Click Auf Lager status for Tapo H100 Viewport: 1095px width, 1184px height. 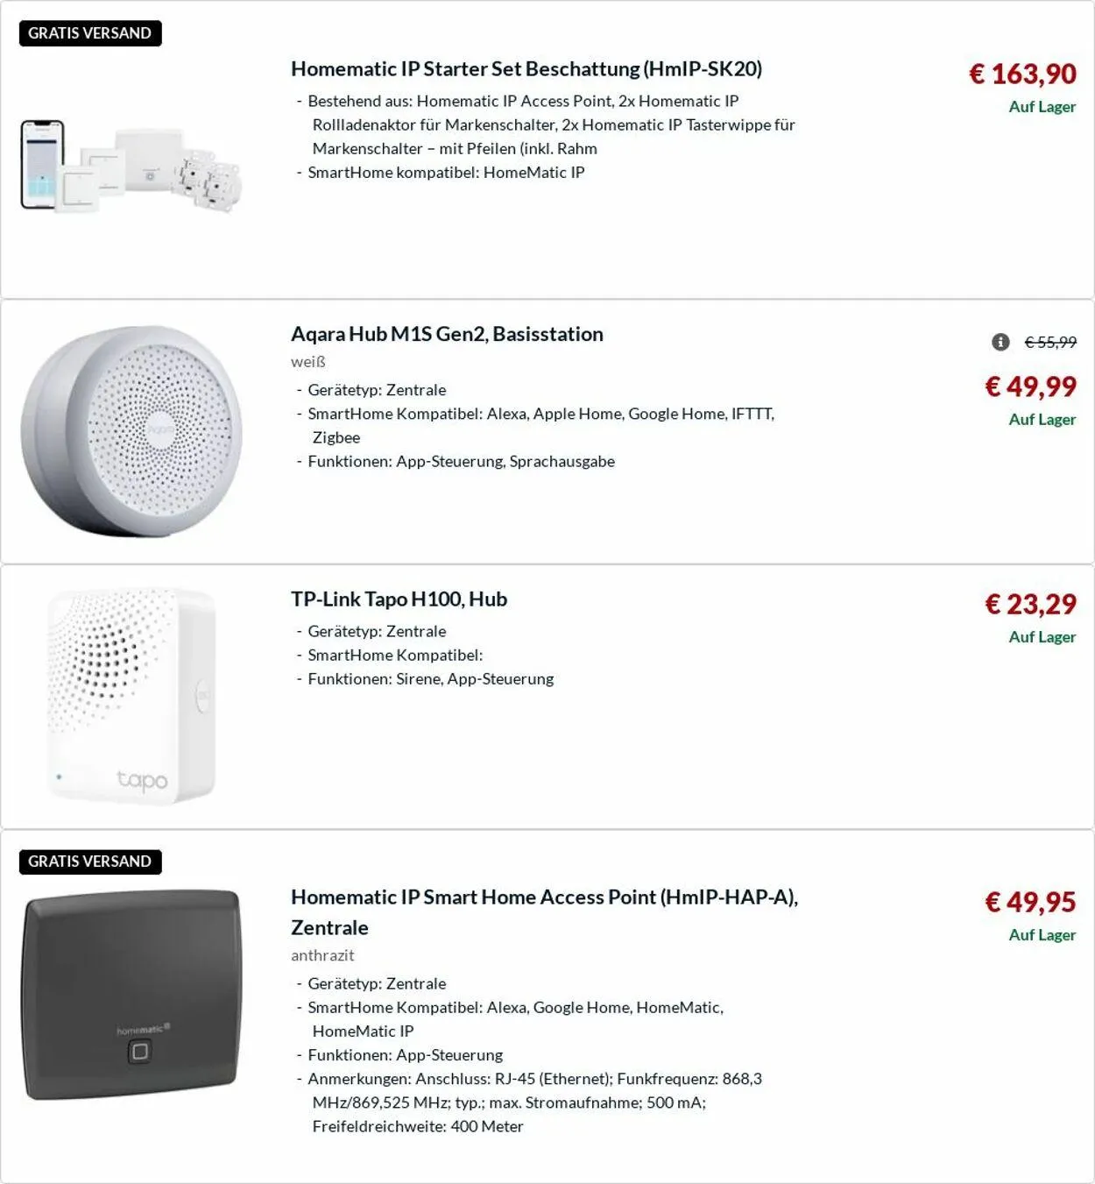tap(1042, 637)
